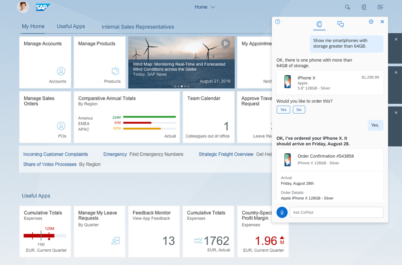Open Cumulative Totals 1762 tile
Viewport: 402px width, 265px height.
pos(208,231)
